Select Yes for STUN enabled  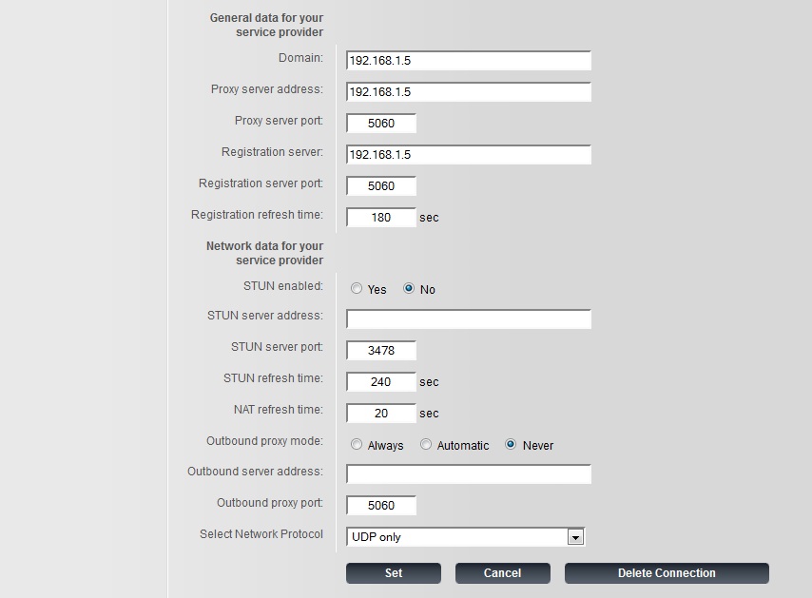pyautogui.click(x=357, y=289)
